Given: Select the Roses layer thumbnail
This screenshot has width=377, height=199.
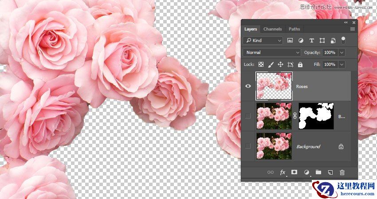Looking at the screenshot, I should click(x=274, y=86).
